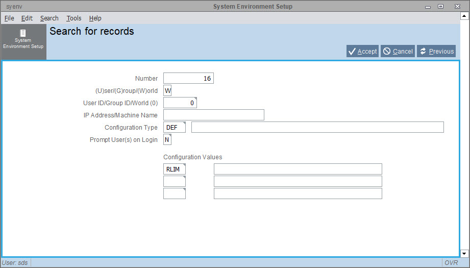Click the Configuration Type DEF lookup field

(175, 128)
